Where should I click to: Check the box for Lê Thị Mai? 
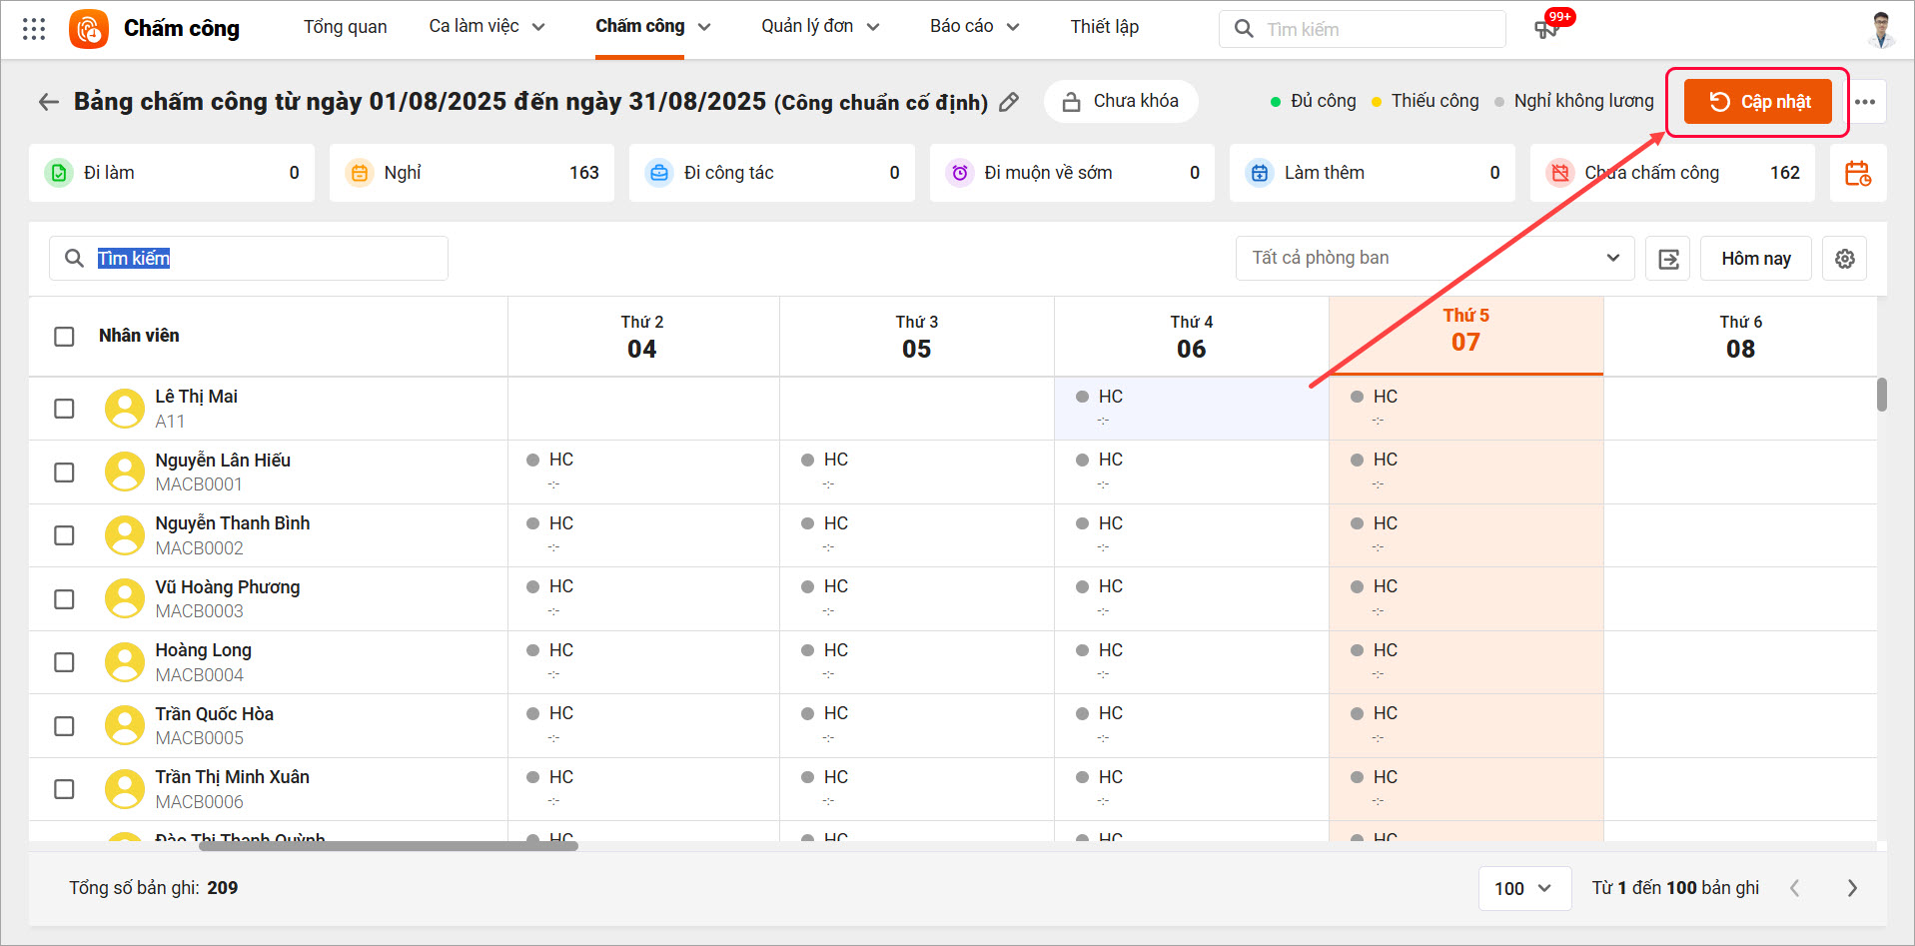[x=64, y=409]
